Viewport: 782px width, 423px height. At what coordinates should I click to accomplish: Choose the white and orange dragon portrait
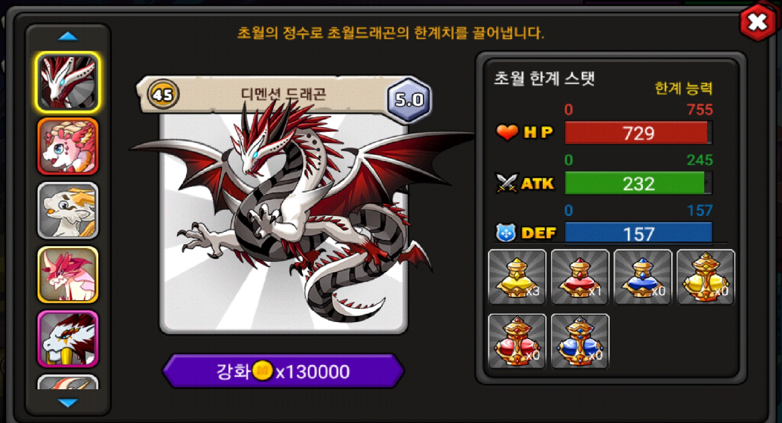click(x=68, y=211)
